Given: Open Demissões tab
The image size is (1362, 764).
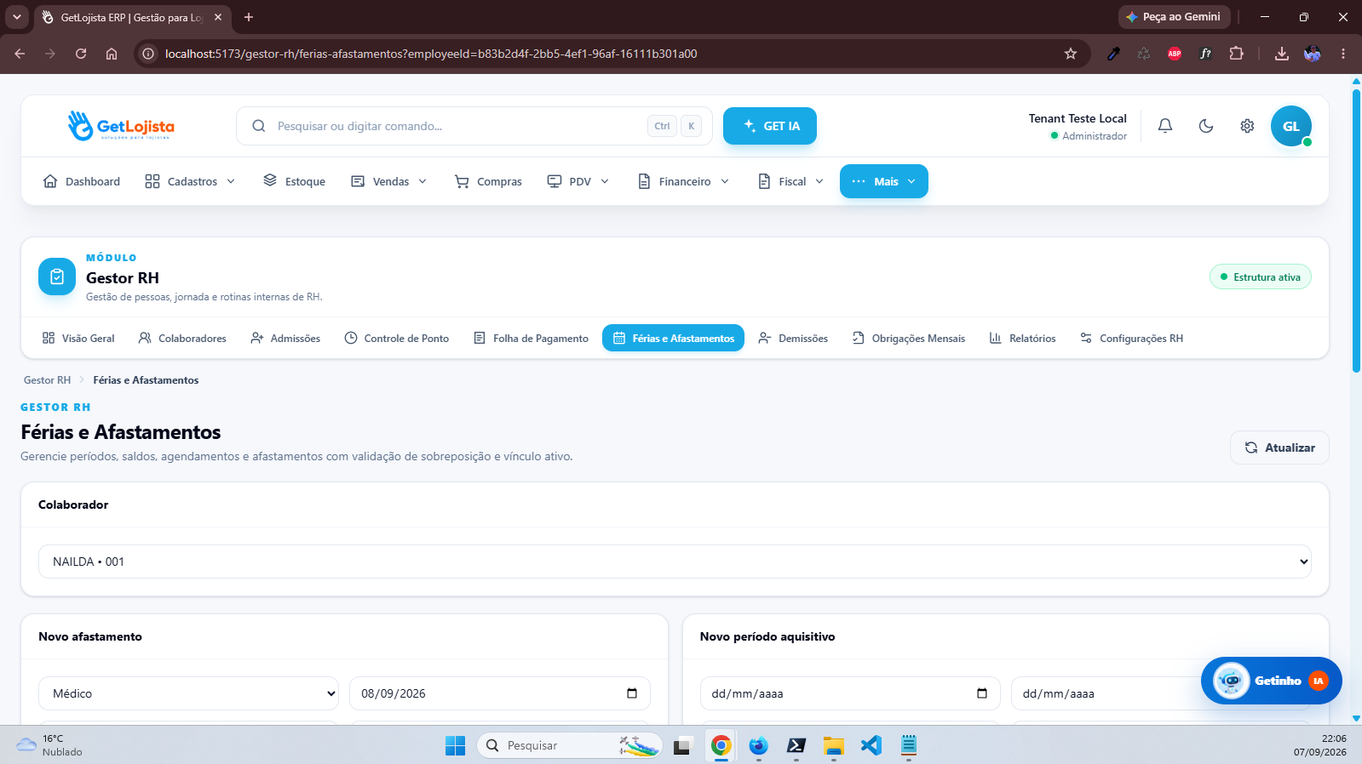Looking at the screenshot, I should (x=793, y=338).
